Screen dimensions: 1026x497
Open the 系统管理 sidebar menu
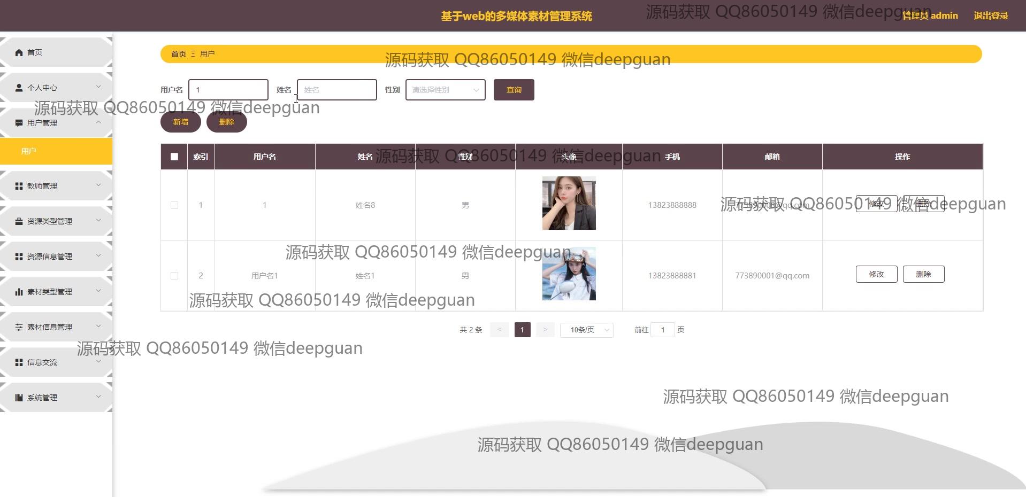(56, 398)
